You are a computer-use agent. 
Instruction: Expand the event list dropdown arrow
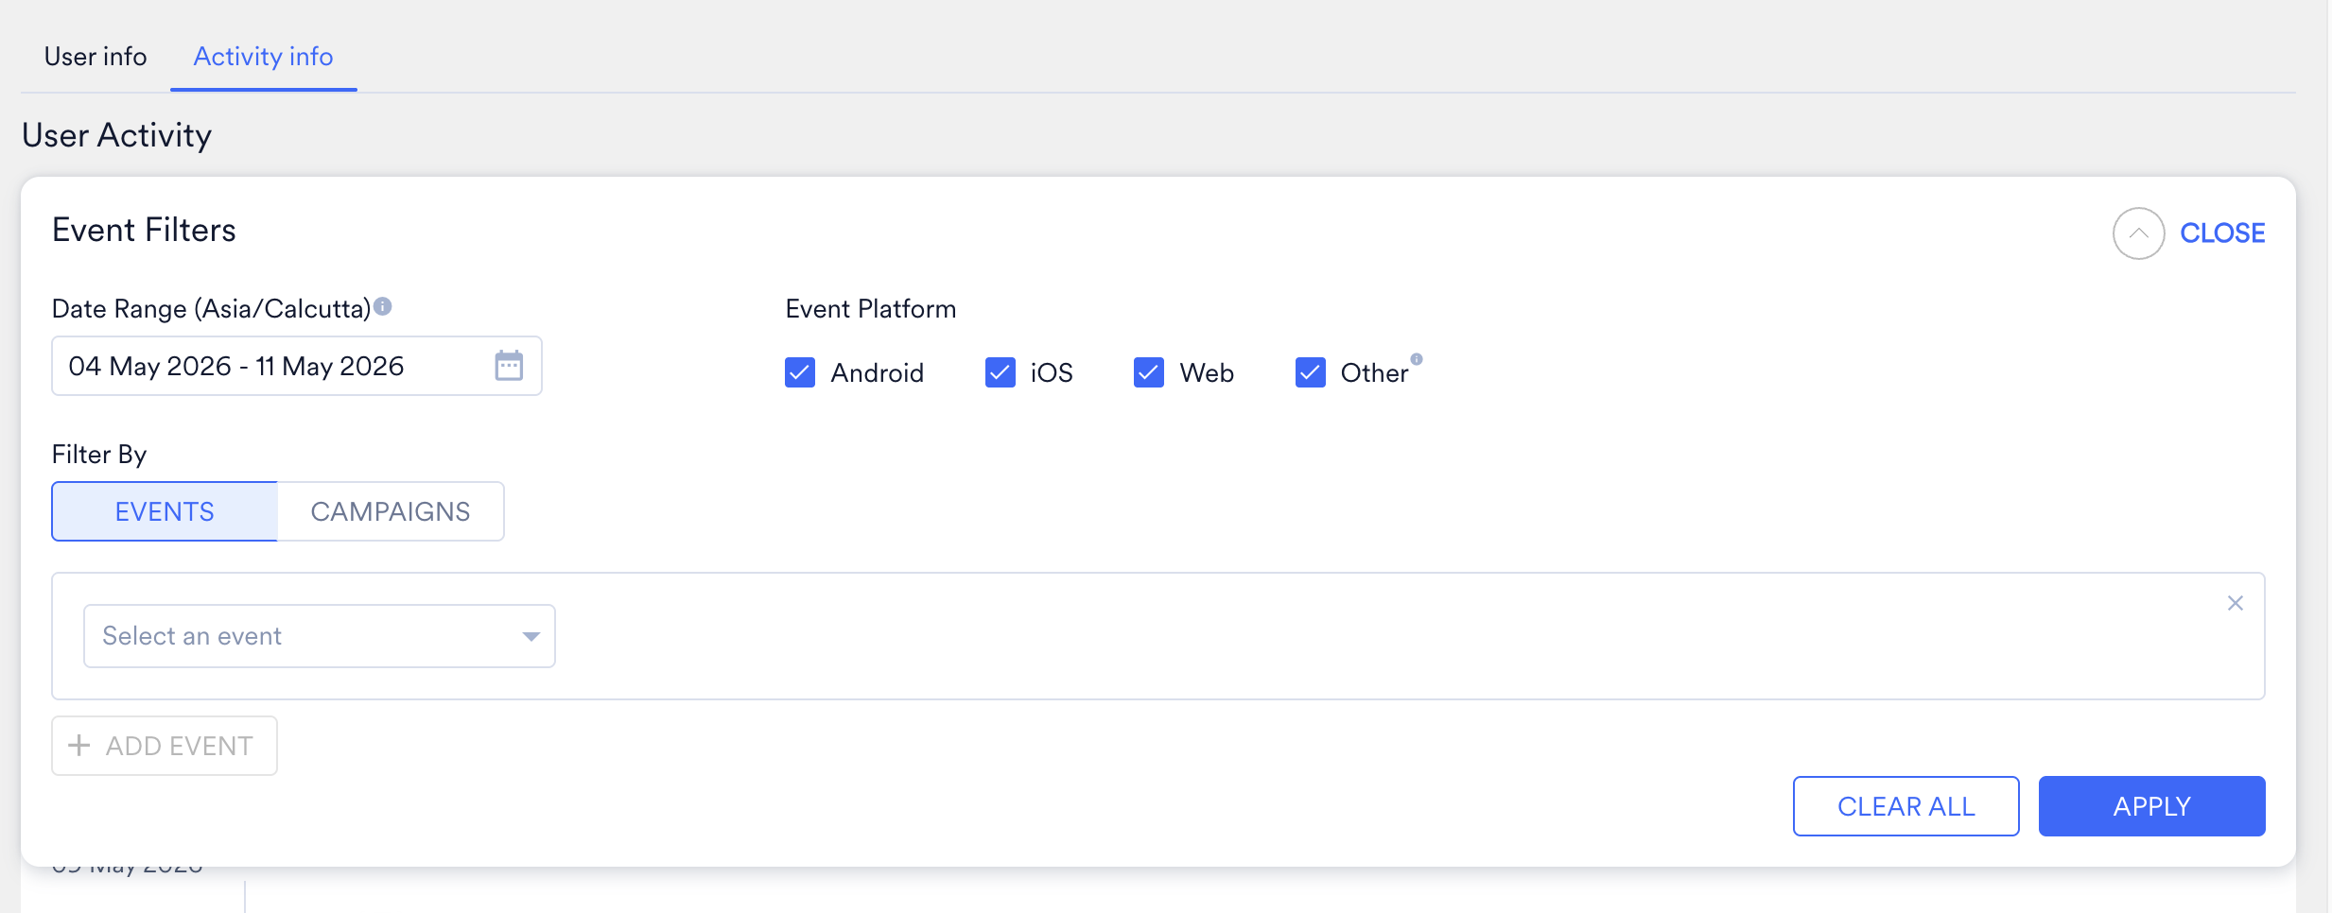[531, 637]
